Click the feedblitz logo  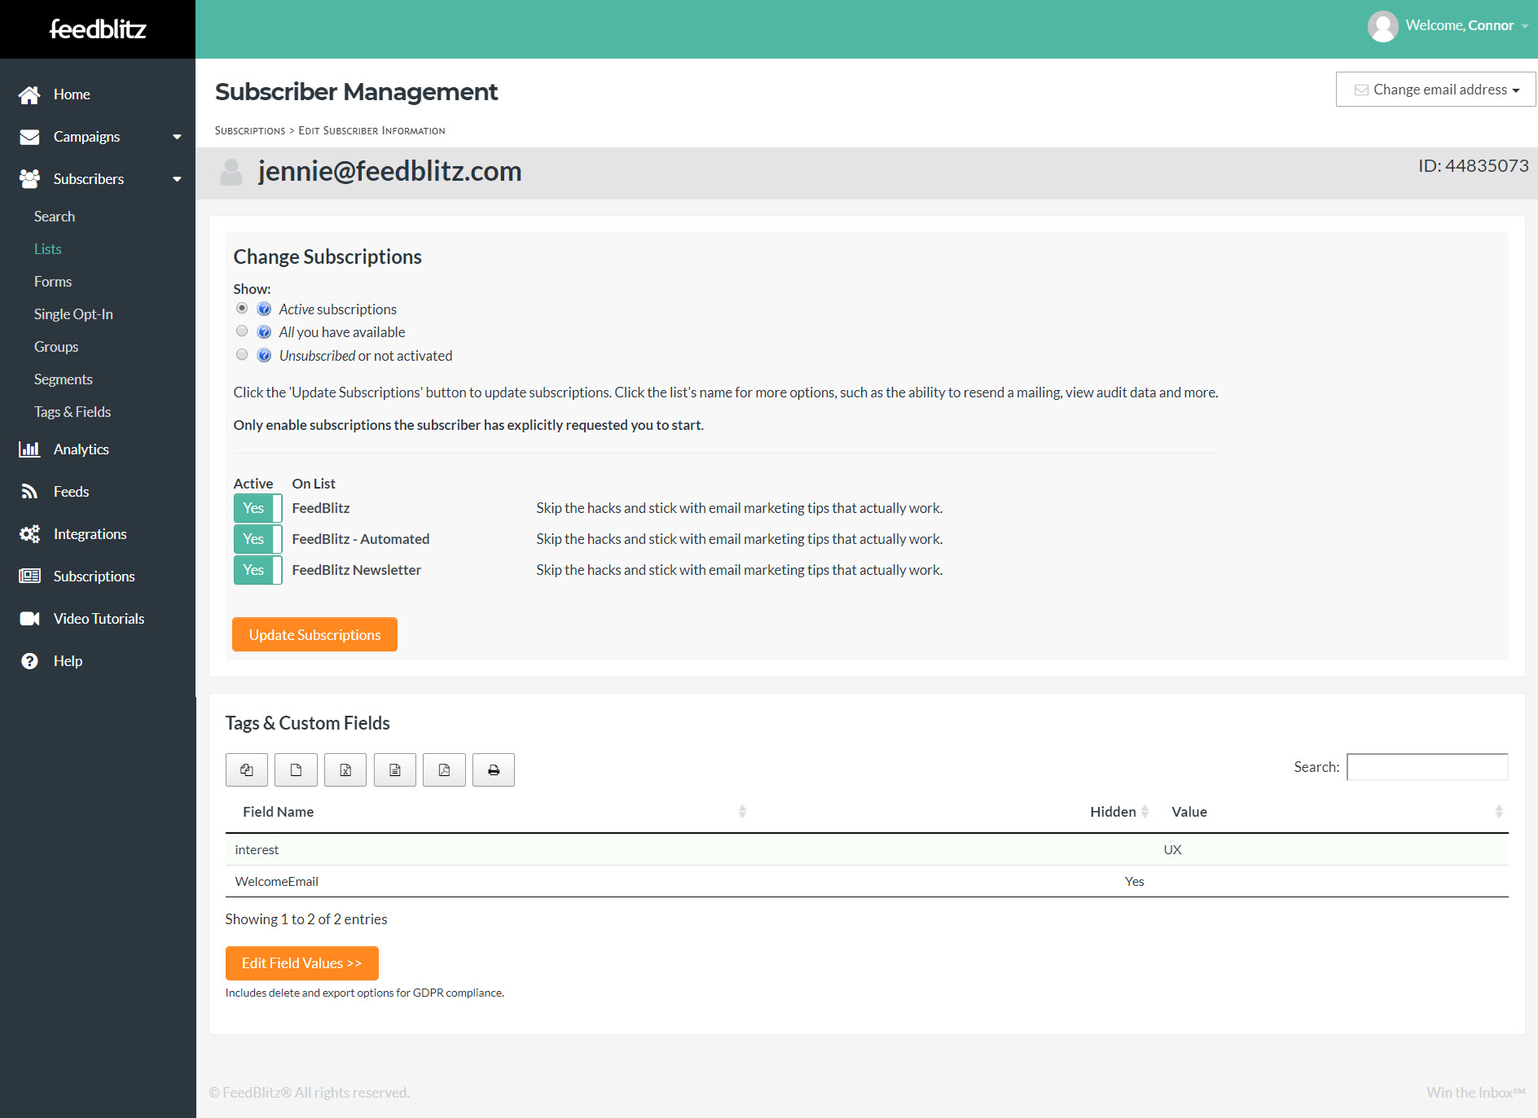[98, 29]
